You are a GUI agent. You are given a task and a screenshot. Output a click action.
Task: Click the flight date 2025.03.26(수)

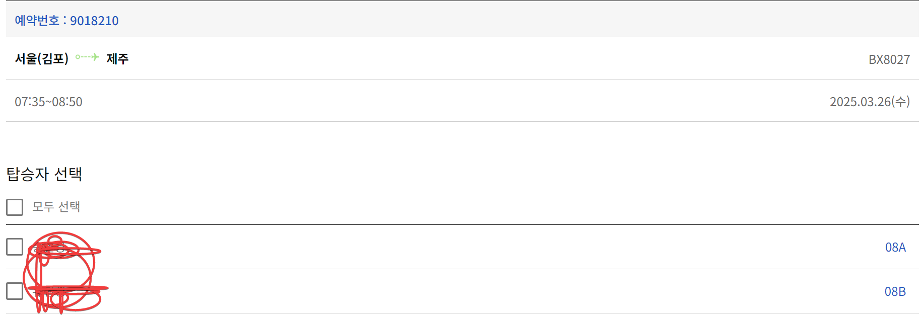click(x=870, y=102)
